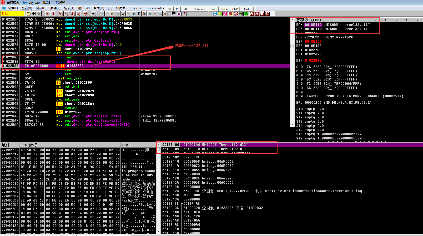Run the program with the play icon
The width and height of the screenshot is (423, 236).
click(47, 14)
